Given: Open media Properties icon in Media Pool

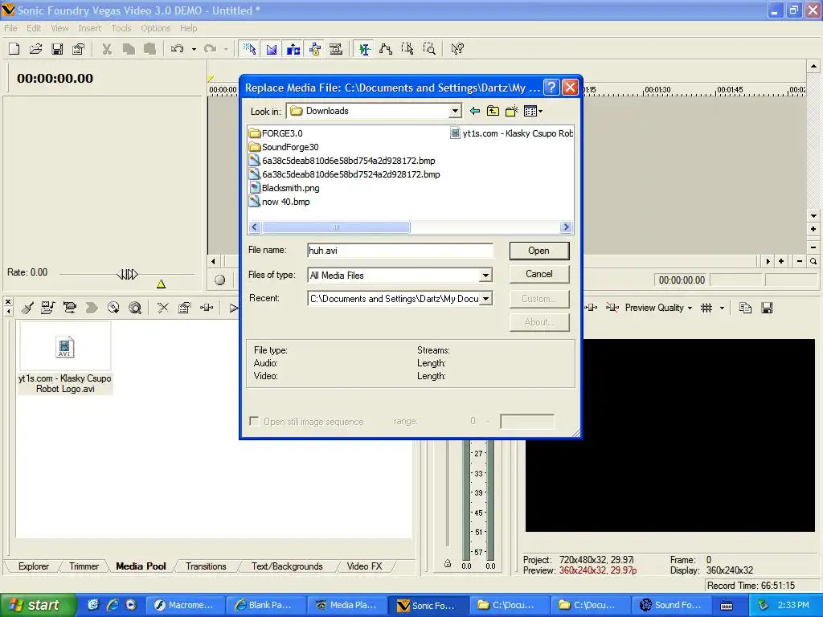Looking at the screenshot, I should click(184, 308).
